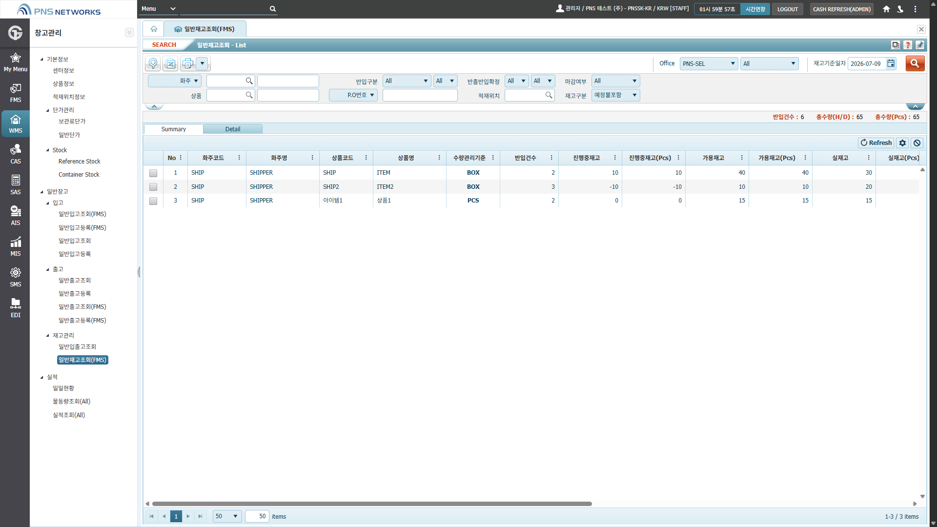Open the SAS module icon
The height and width of the screenshot is (527, 937).
point(15,185)
